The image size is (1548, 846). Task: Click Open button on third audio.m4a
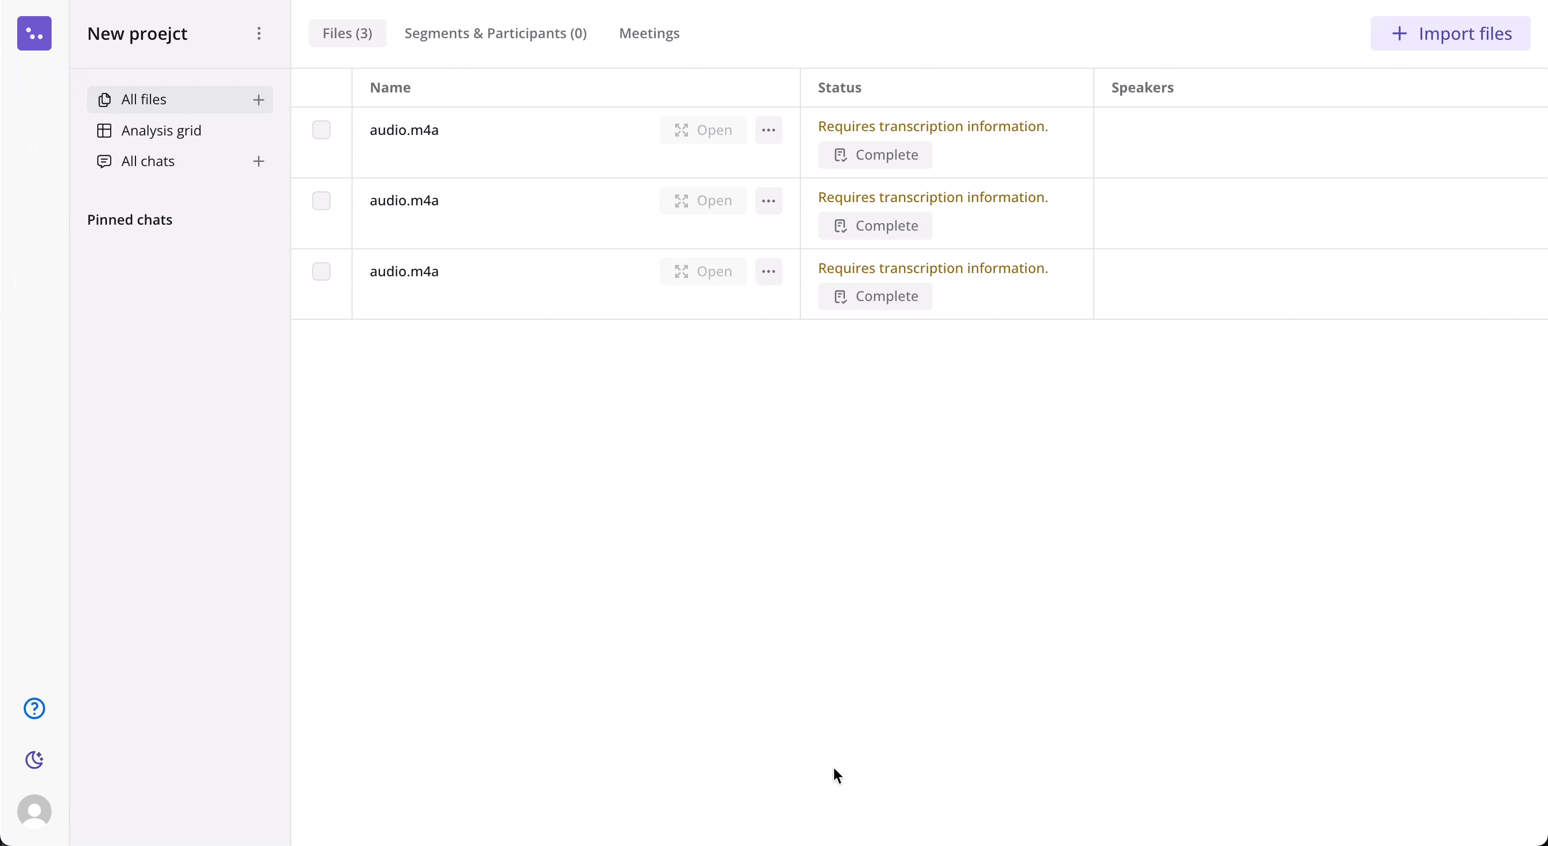coord(703,271)
